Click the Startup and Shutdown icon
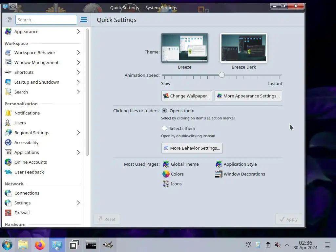Screen dimensions: 336x252 [x=8, y=82]
